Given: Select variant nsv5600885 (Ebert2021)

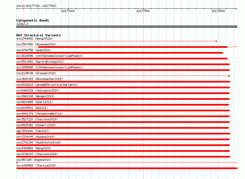Looking at the screenshot, I should coord(35,102).
